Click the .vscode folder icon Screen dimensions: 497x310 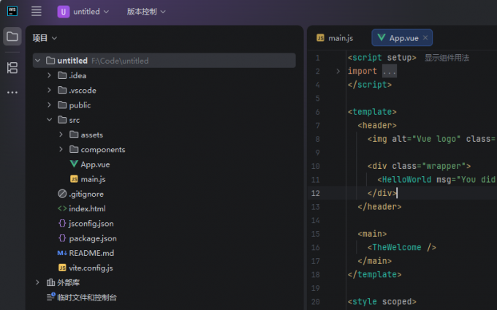coord(62,90)
